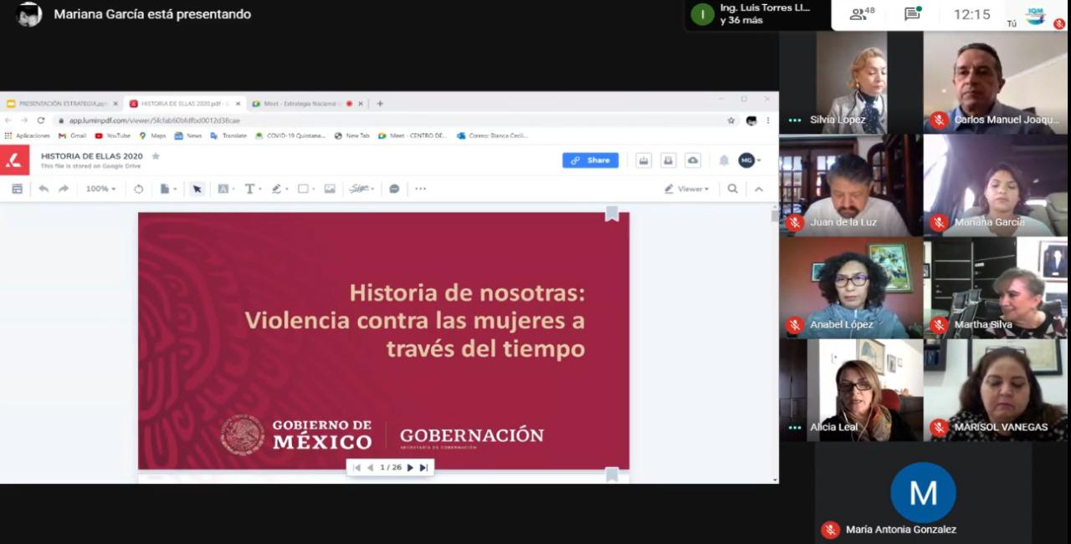
Task: Click the comment bubble tool icon
Action: point(394,189)
